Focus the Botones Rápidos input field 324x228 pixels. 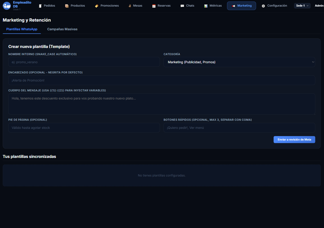pyautogui.click(x=239, y=128)
